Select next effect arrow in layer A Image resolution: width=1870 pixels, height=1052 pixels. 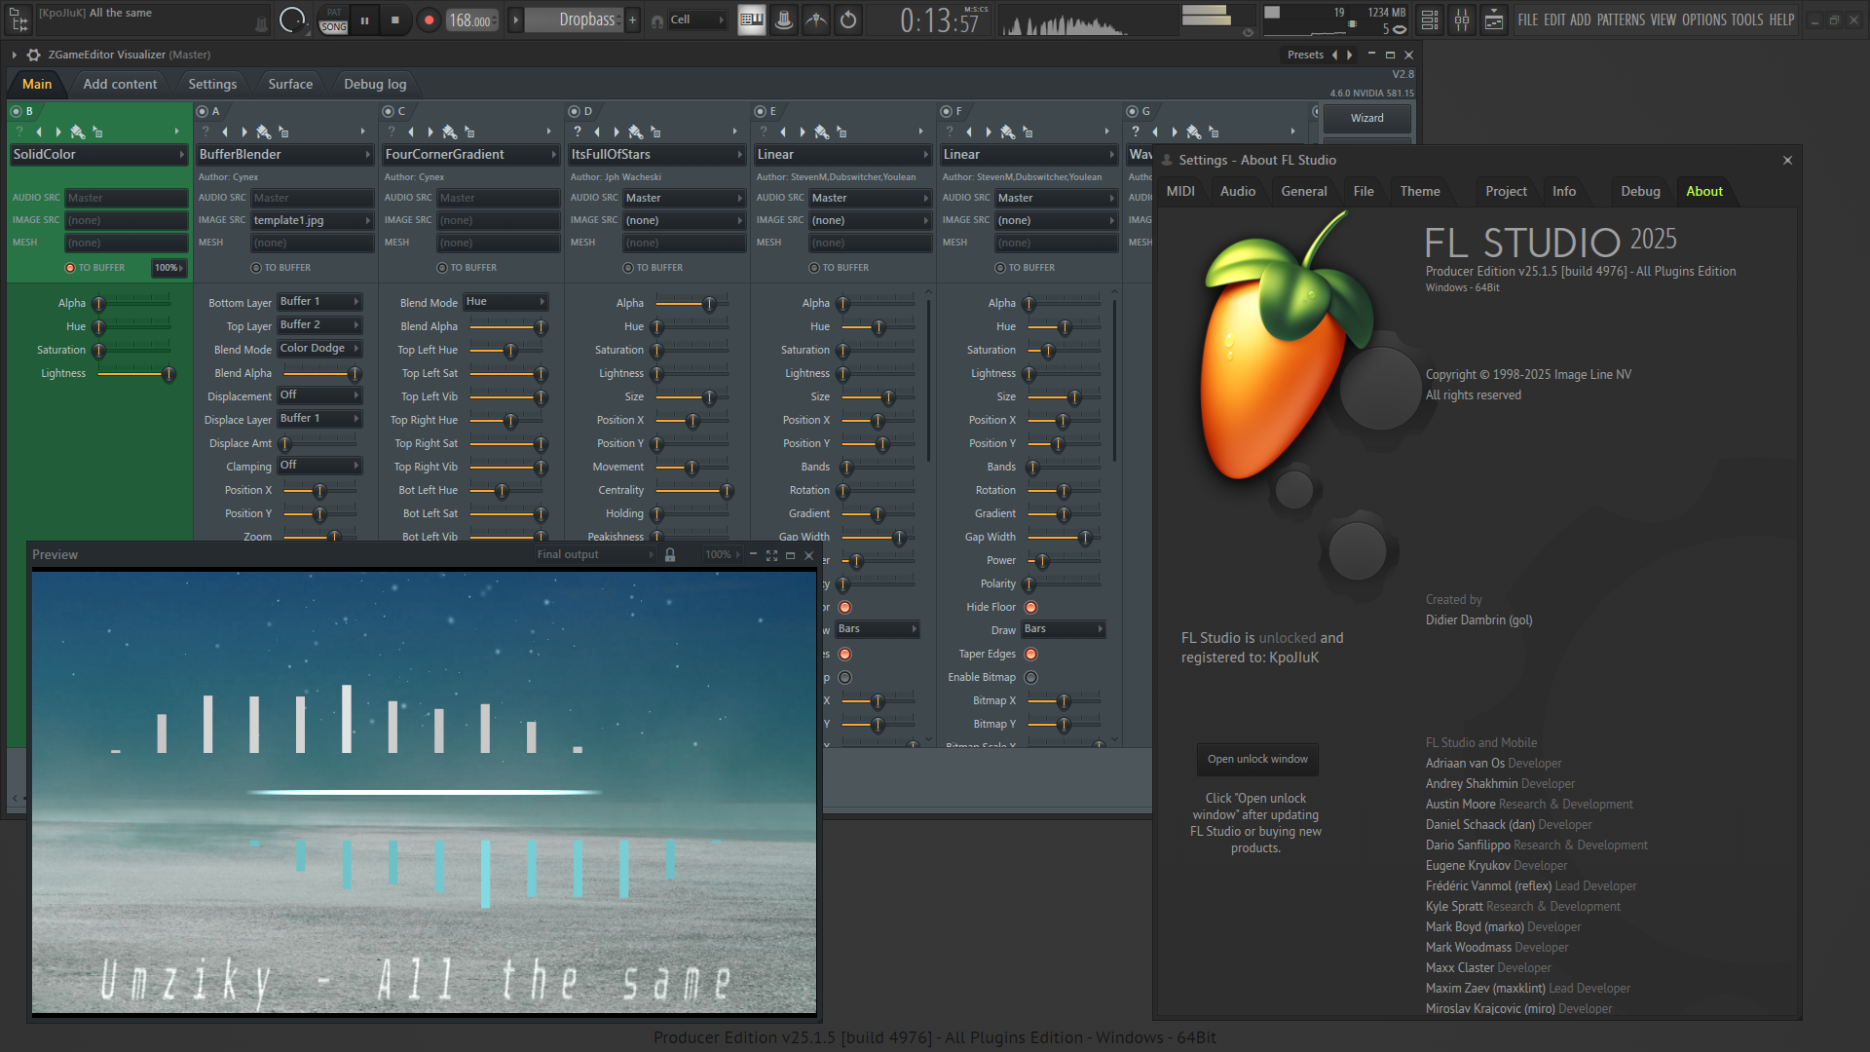coord(244,131)
